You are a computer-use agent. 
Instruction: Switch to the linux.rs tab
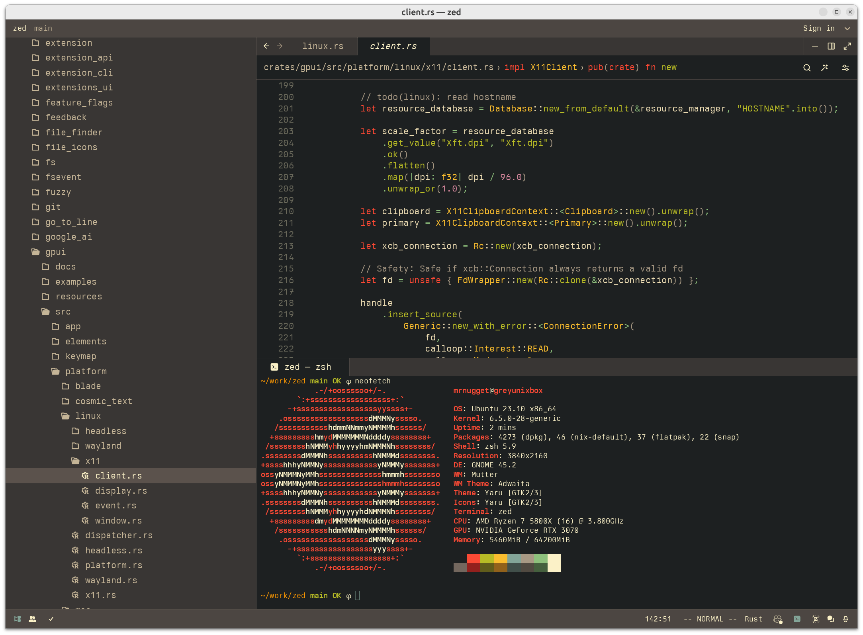pos(323,46)
